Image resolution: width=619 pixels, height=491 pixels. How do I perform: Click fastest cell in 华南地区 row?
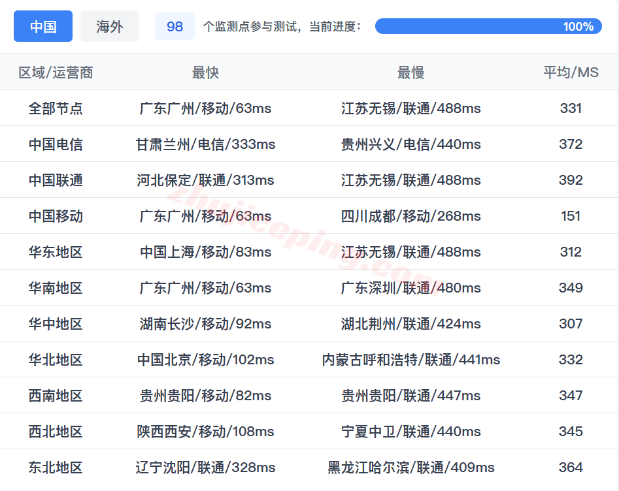tap(205, 287)
